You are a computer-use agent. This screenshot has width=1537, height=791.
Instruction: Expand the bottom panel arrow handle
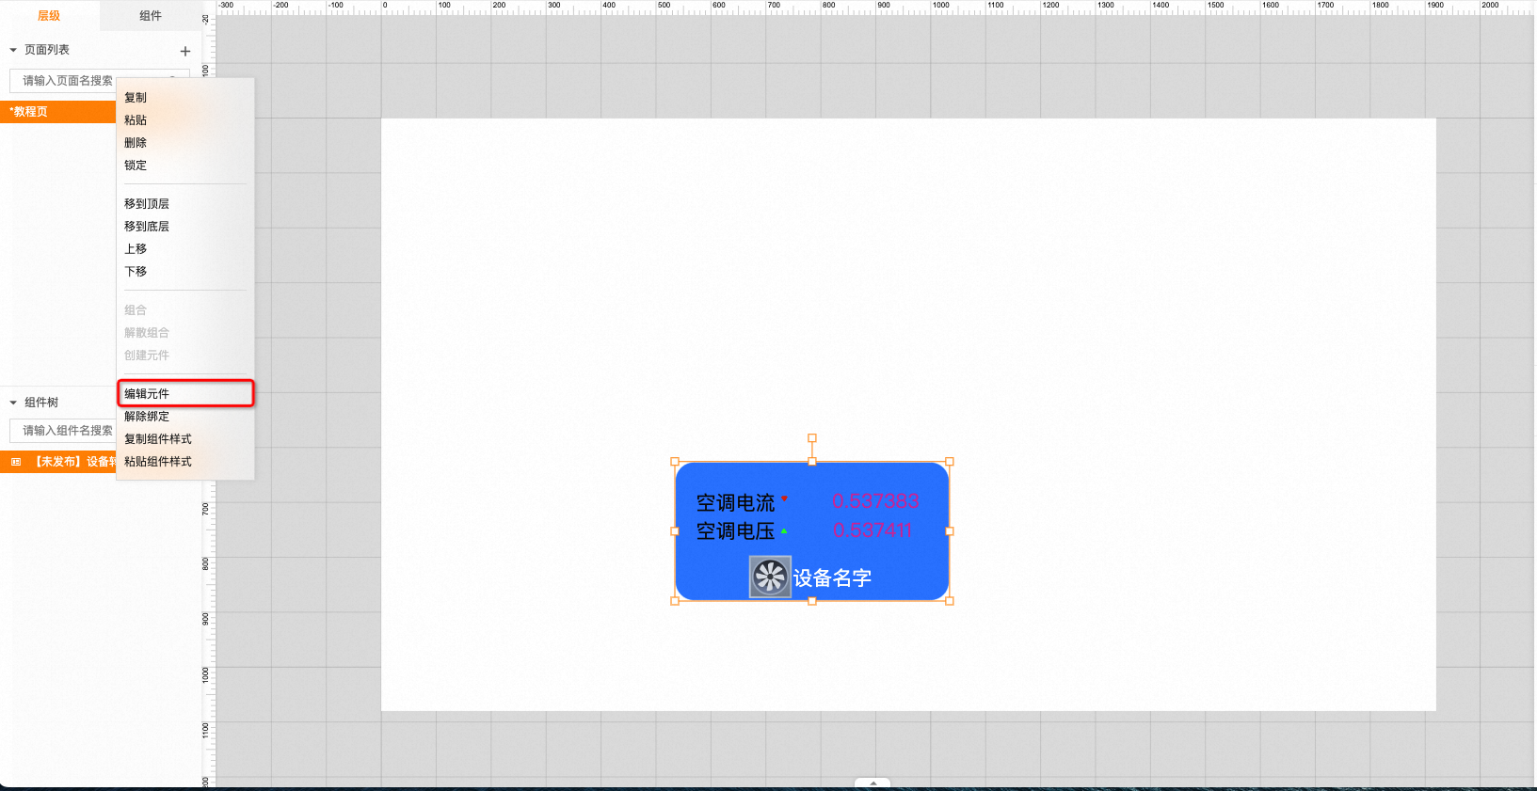(x=873, y=783)
